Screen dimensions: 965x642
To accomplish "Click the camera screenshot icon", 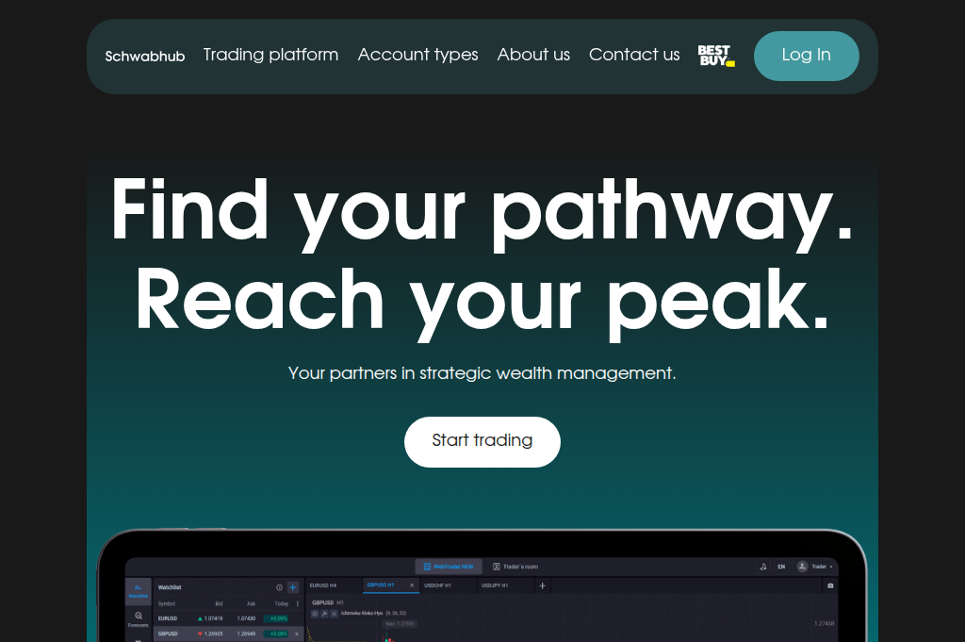I will pos(830,585).
